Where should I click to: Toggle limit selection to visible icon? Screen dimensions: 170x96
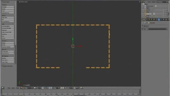[68, 88]
